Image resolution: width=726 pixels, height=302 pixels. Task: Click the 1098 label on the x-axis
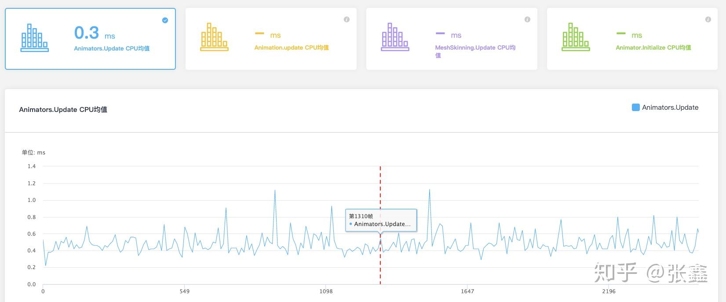click(x=326, y=291)
